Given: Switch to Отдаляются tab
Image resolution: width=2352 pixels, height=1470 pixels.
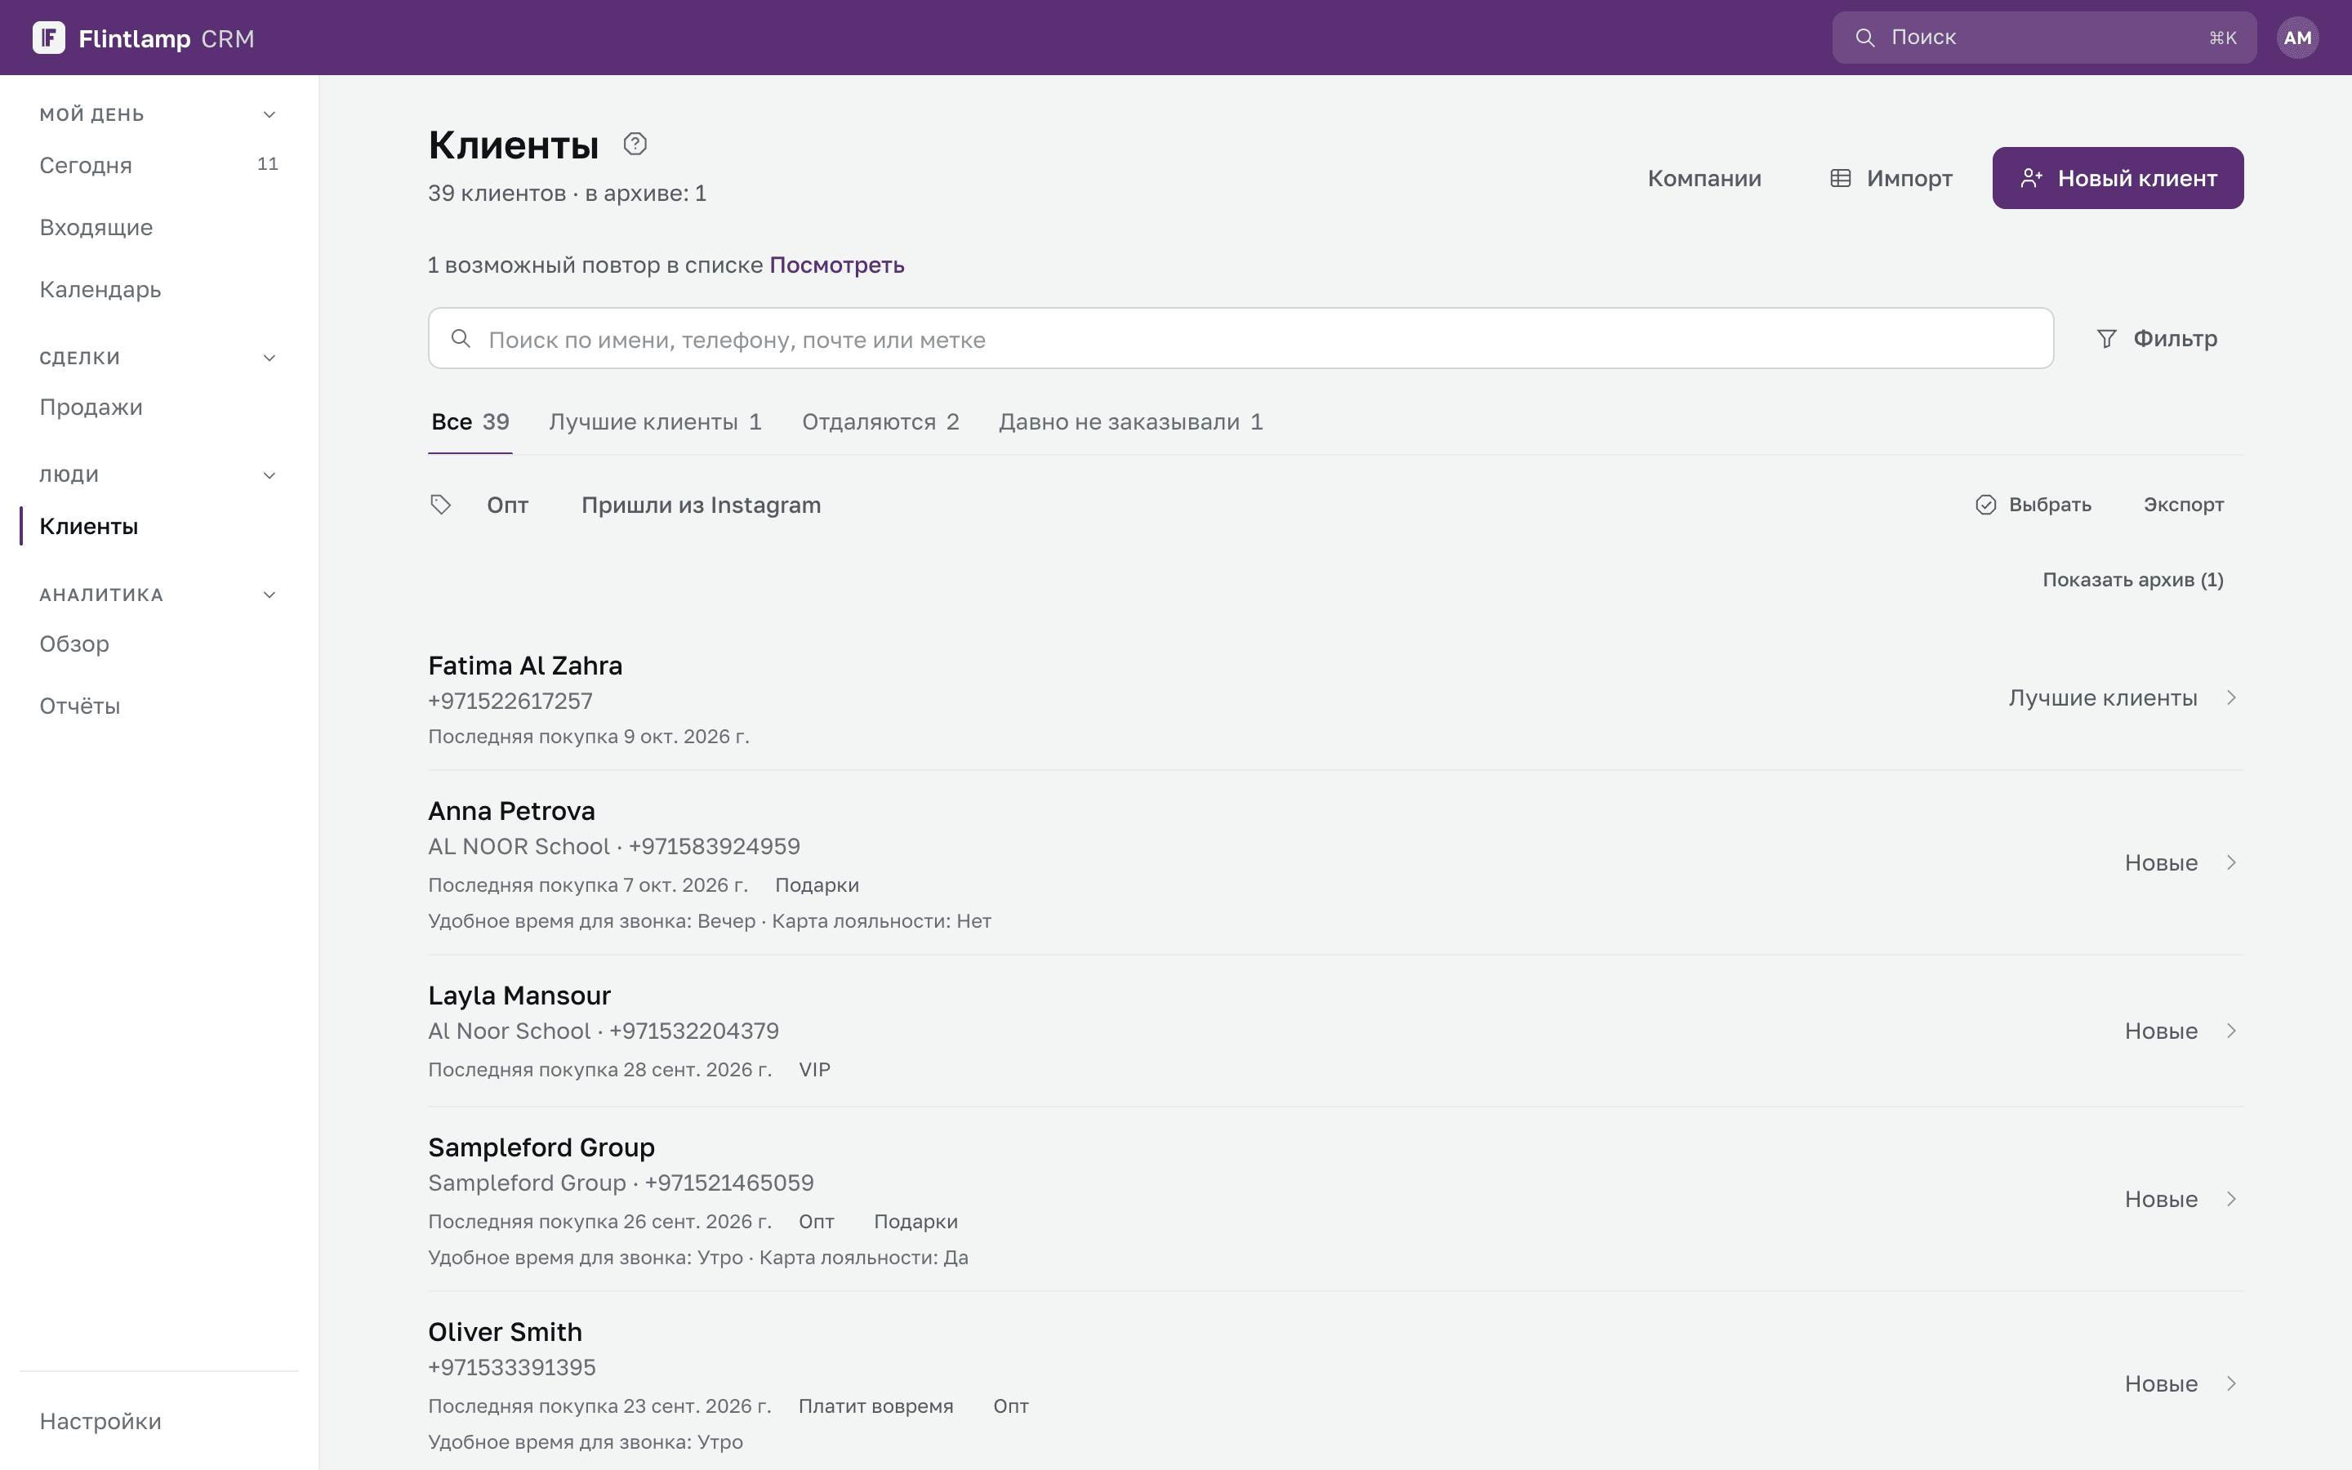Looking at the screenshot, I should (x=880, y=422).
